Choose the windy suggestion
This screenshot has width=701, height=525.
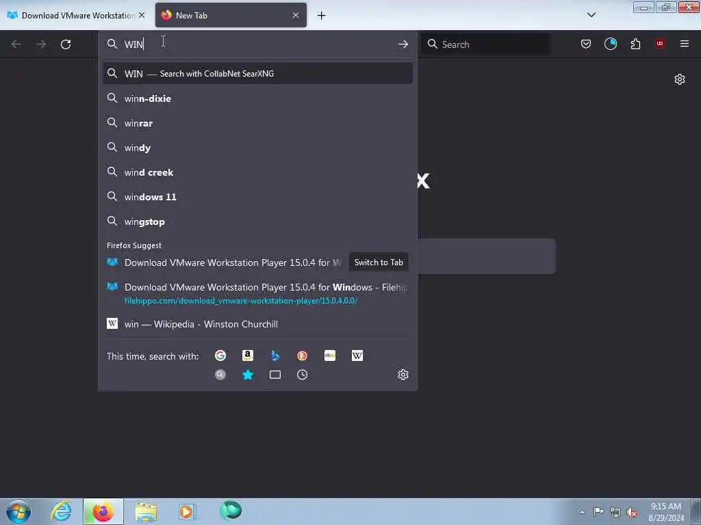(257, 148)
